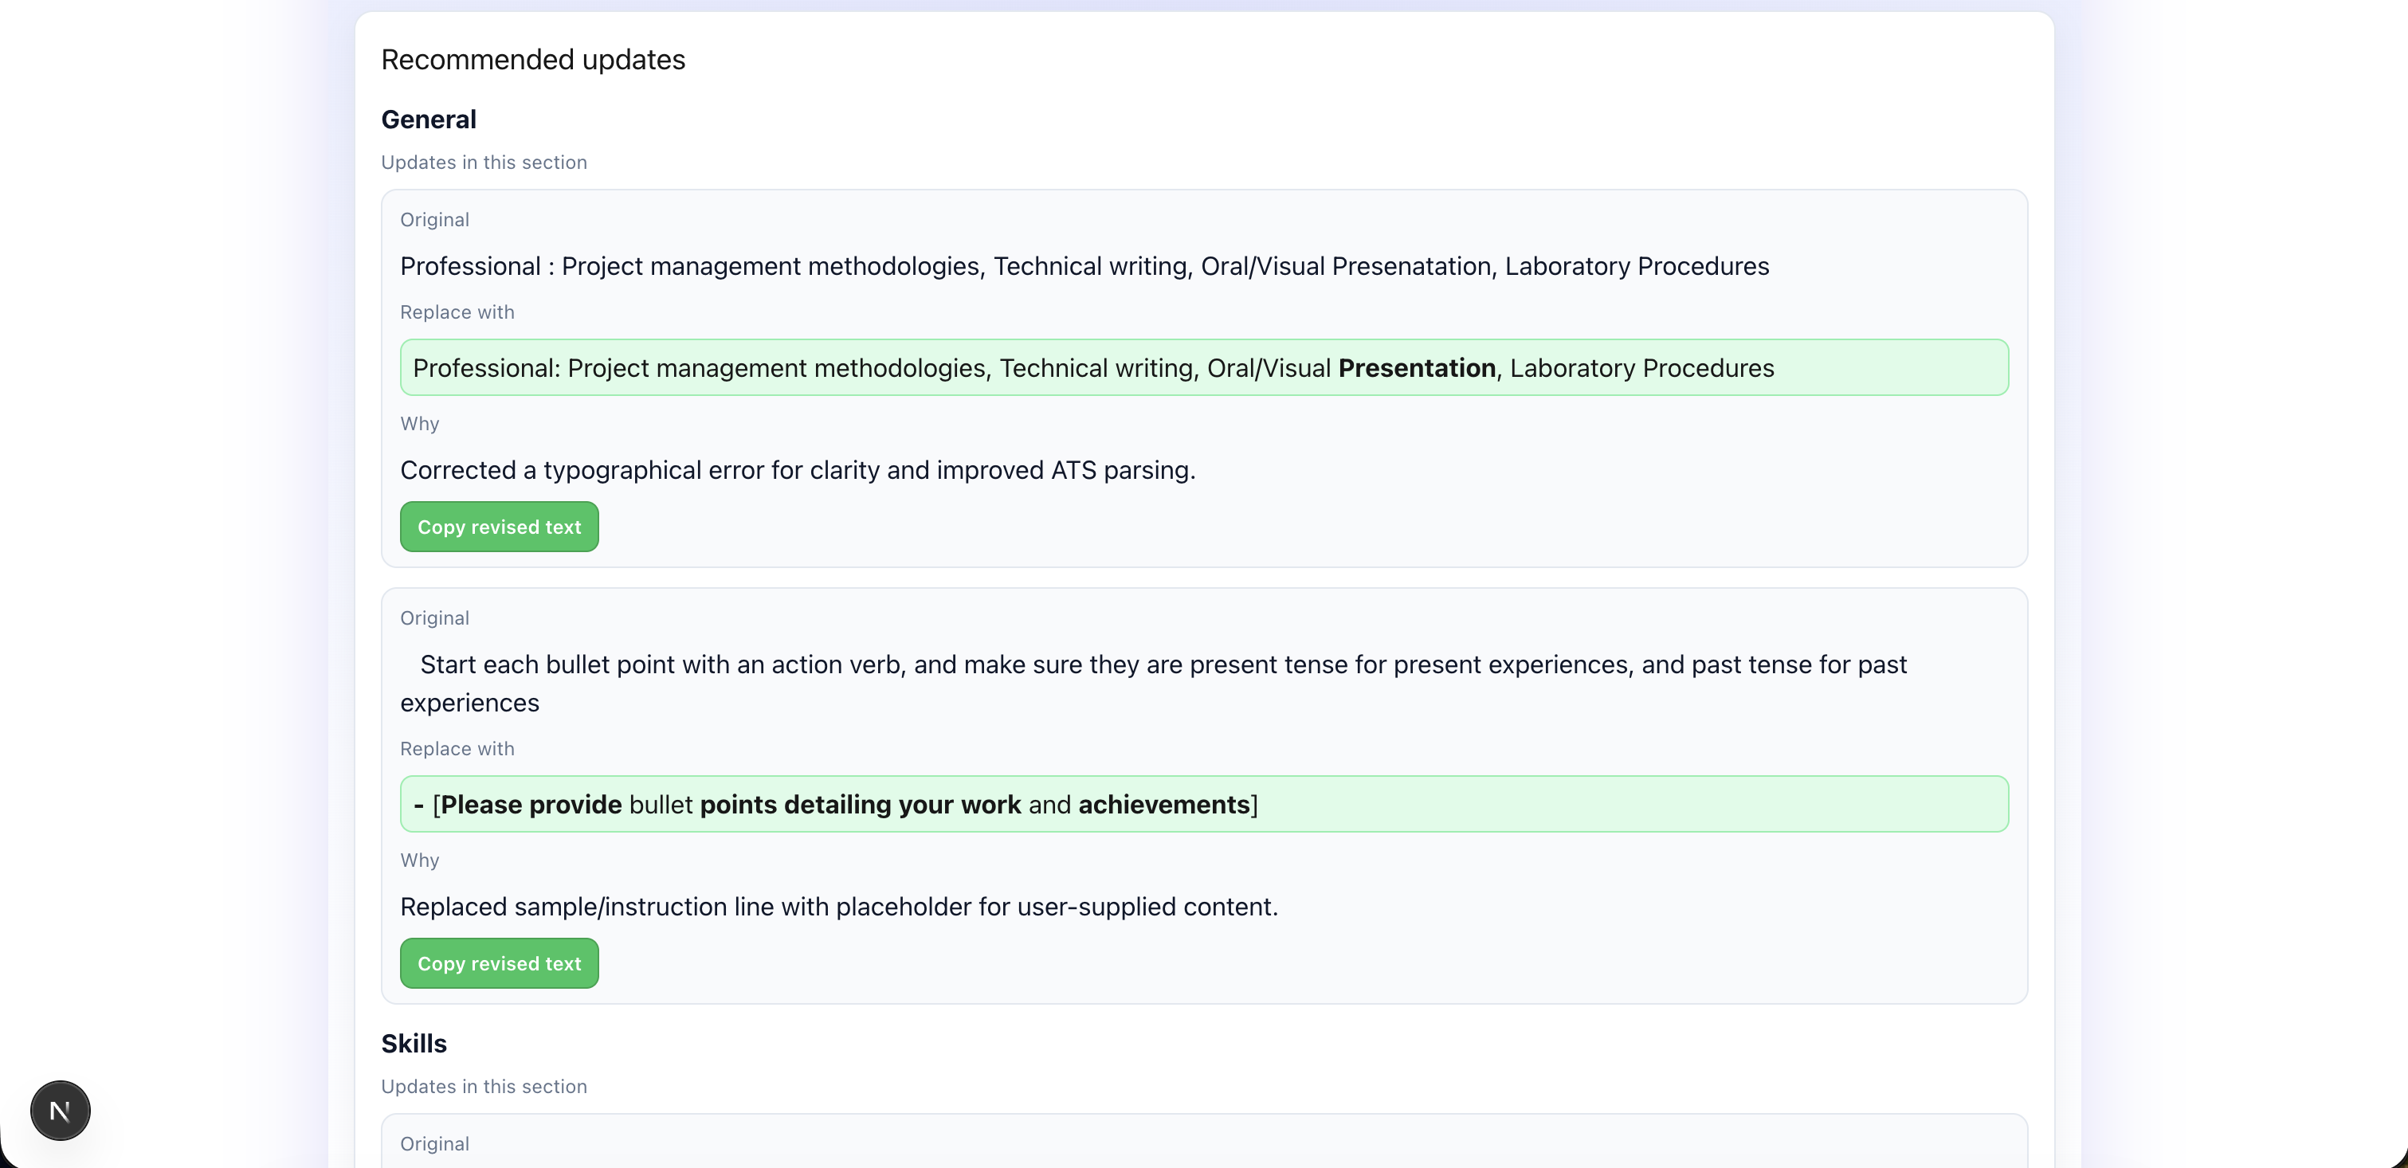Select the General section heading
2408x1168 pixels.
428,120
